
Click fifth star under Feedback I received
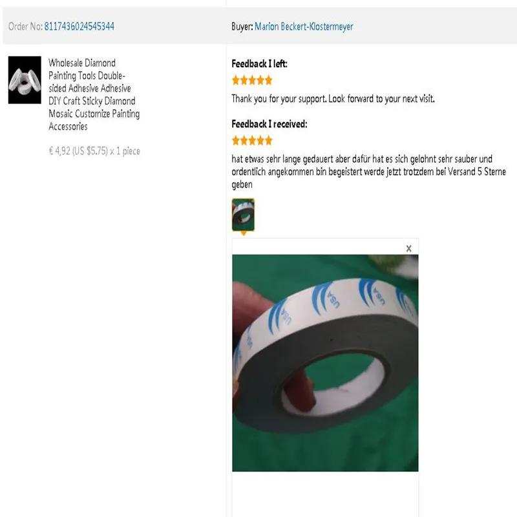click(269, 140)
